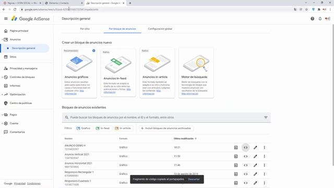
Task: View report for Responsivo Rectangular 1
Action: coord(236,174)
